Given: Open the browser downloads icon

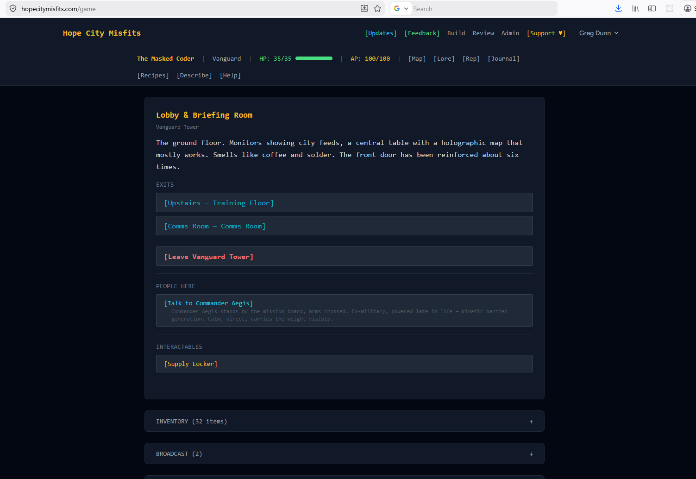Looking at the screenshot, I should (618, 8).
